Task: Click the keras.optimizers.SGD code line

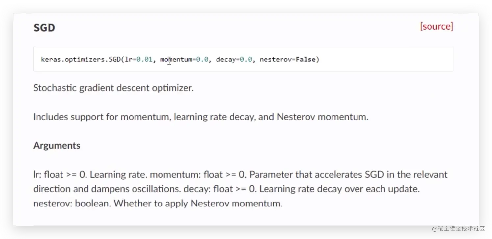Action: coord(180,60)
